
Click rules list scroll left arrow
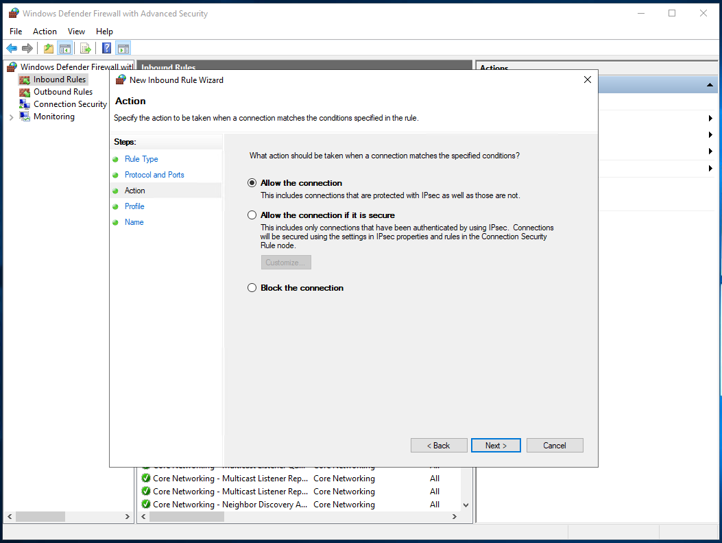[x=144, y=517]
